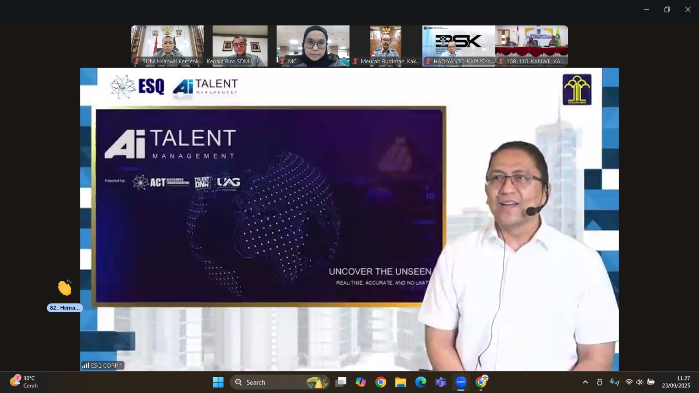Screen dimensions: 699x393
Task: Click the battery status icon in tray
Action: [x=651, y=383]
